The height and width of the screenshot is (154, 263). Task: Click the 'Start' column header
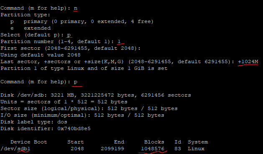point(76,142)
